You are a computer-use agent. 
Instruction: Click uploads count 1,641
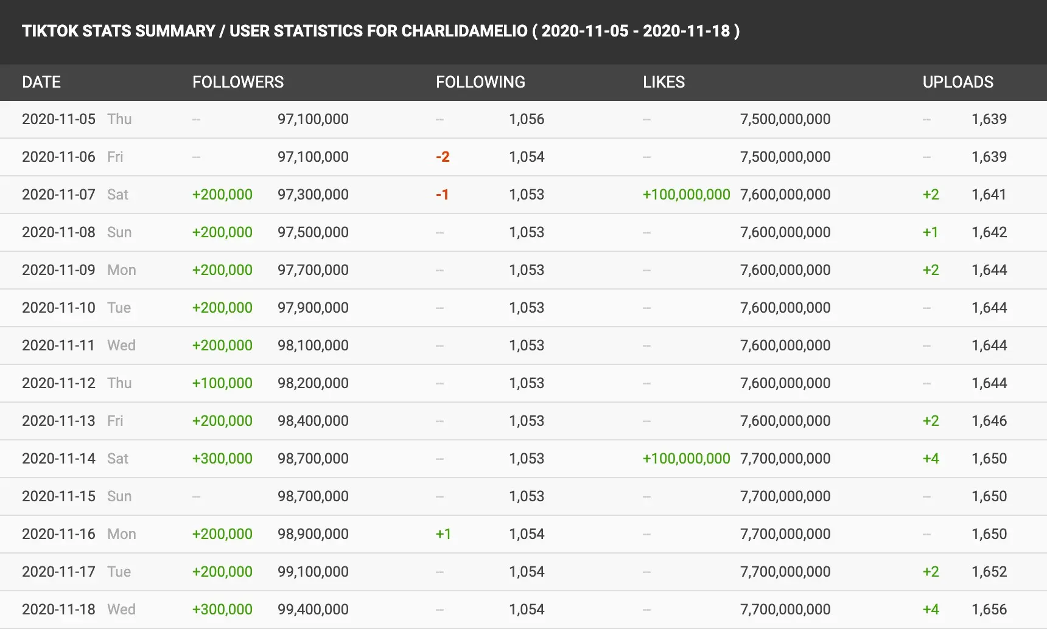989,195
